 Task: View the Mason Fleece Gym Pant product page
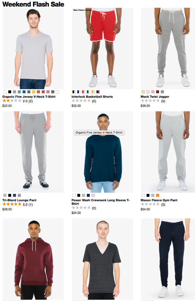click(159, 200)
